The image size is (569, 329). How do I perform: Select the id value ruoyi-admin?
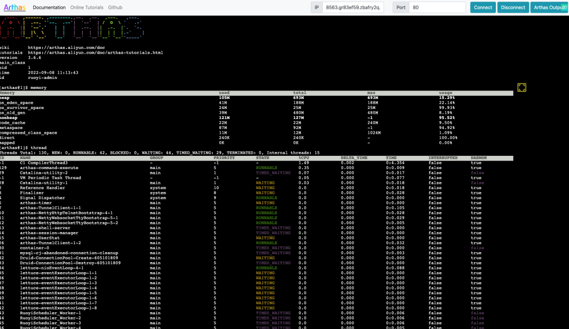(x=43, y=77)
